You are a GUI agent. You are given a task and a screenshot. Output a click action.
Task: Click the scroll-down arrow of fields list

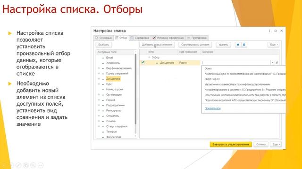click(x=135, y=136)
